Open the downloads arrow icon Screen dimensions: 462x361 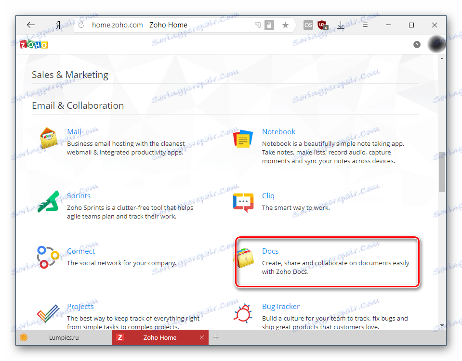tap(341, 25)
